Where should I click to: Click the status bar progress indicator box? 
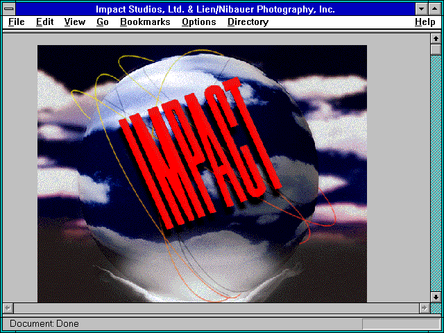pos(401,324)
